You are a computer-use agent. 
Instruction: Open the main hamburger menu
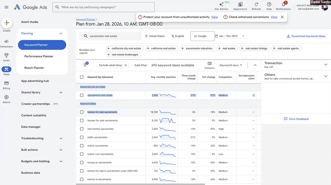pos(6,7)
